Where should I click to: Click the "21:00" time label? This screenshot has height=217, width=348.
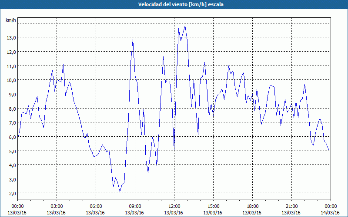(x=291, y=207)
